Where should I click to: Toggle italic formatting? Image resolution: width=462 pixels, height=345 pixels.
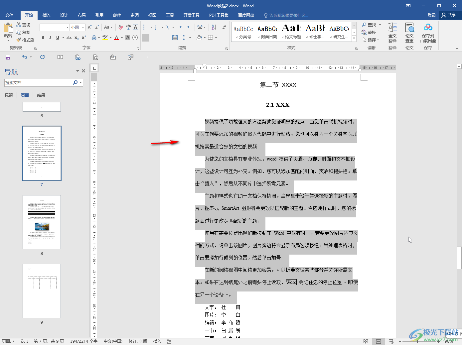point(50,38)
